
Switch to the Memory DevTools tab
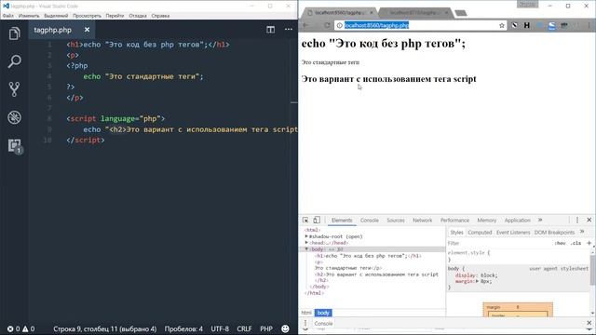pos(486,221)
